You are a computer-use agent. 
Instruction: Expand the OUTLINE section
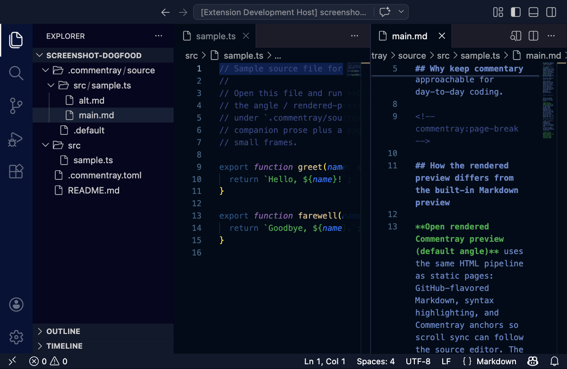click(103, 331)
